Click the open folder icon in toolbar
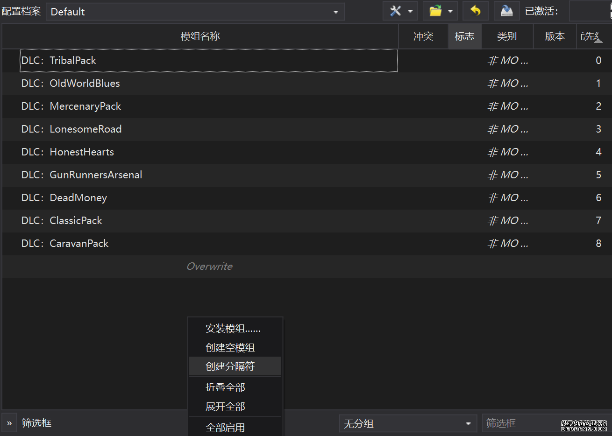The image size is (612, 436). point(435,11)
